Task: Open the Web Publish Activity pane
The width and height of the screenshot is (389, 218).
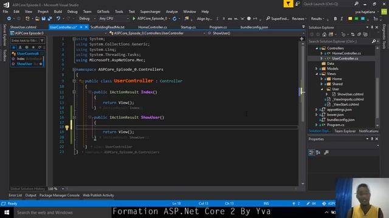Action: (x=98, y=195)
